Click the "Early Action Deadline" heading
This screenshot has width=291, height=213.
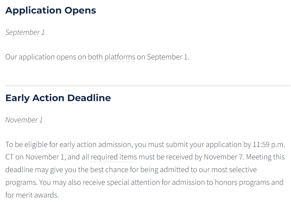tap(58, 98)
